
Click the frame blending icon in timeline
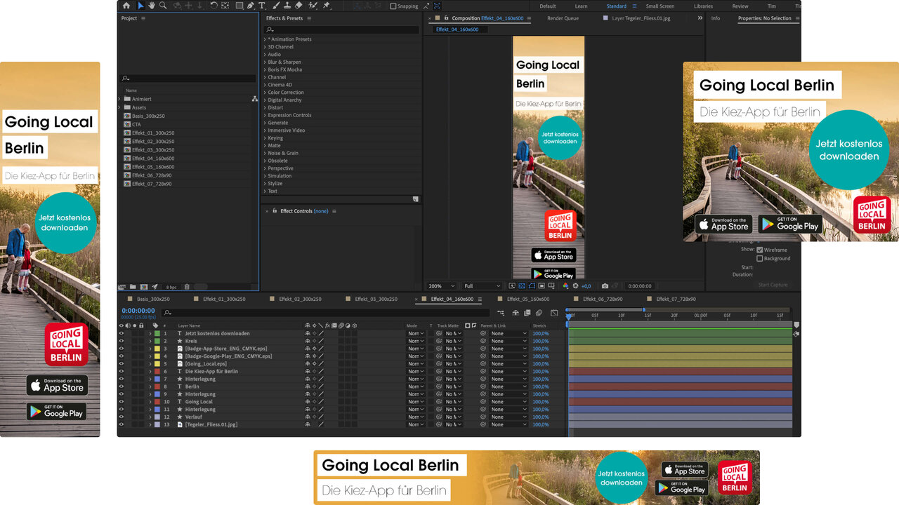tap(527, 313)
